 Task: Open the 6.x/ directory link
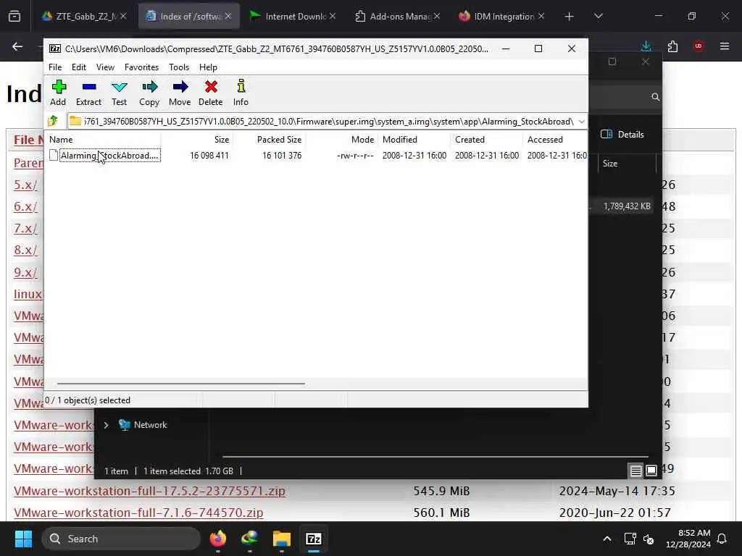coord(25,206)
